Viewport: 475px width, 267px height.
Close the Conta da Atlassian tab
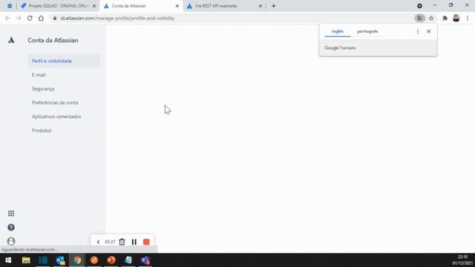tap(177, 6)
